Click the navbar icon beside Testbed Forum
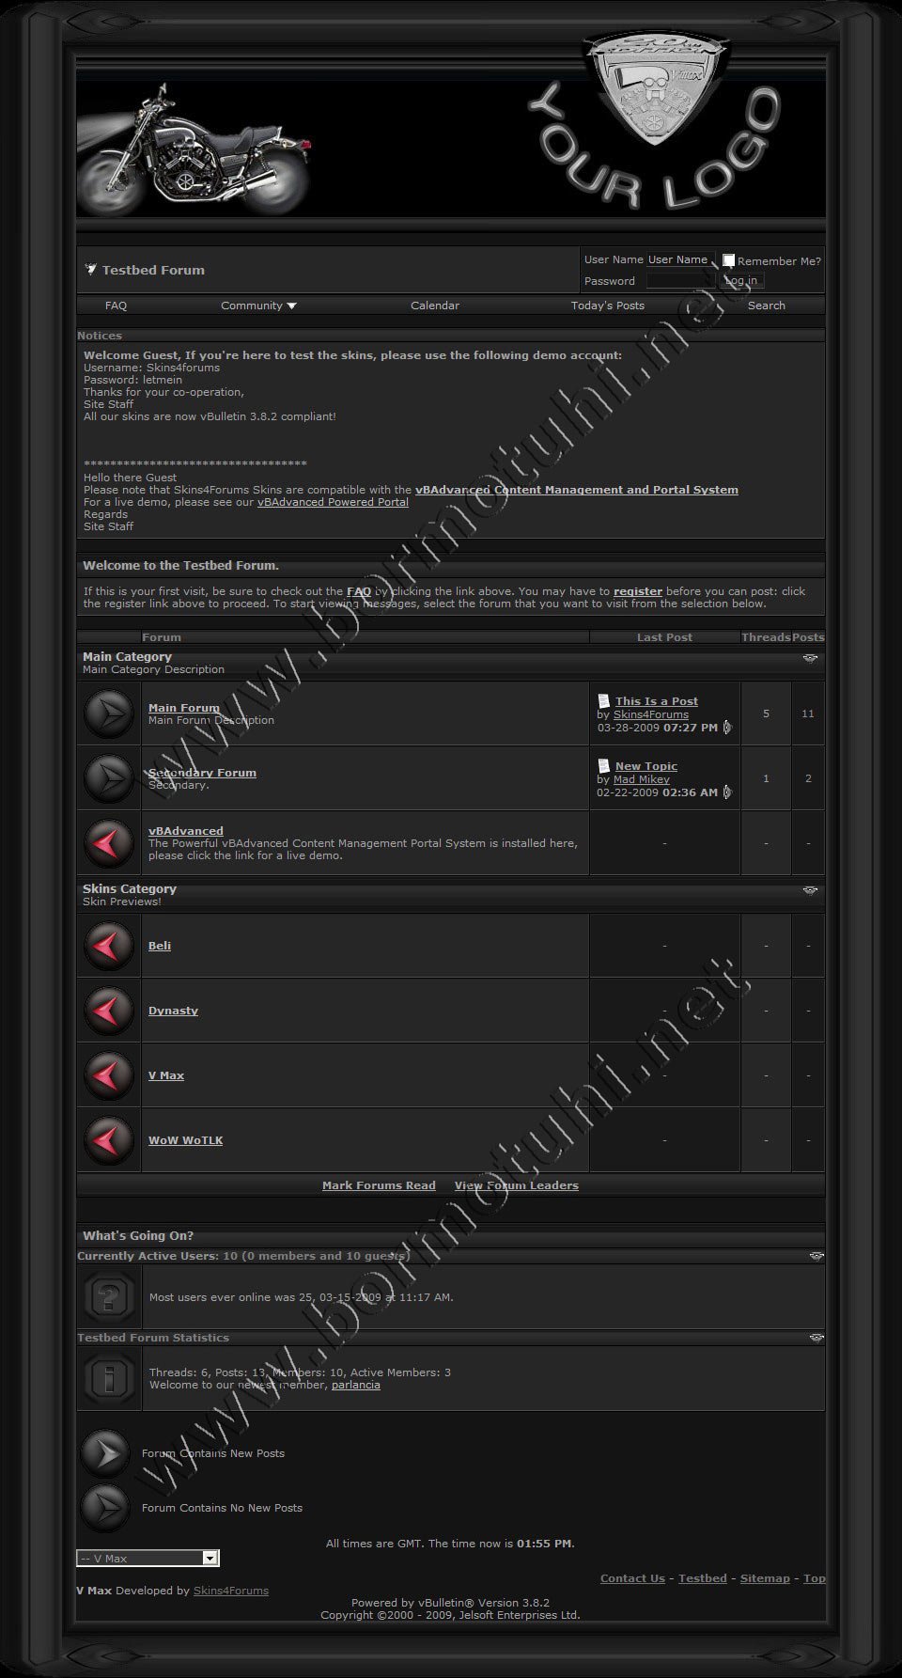 point(90,270)
